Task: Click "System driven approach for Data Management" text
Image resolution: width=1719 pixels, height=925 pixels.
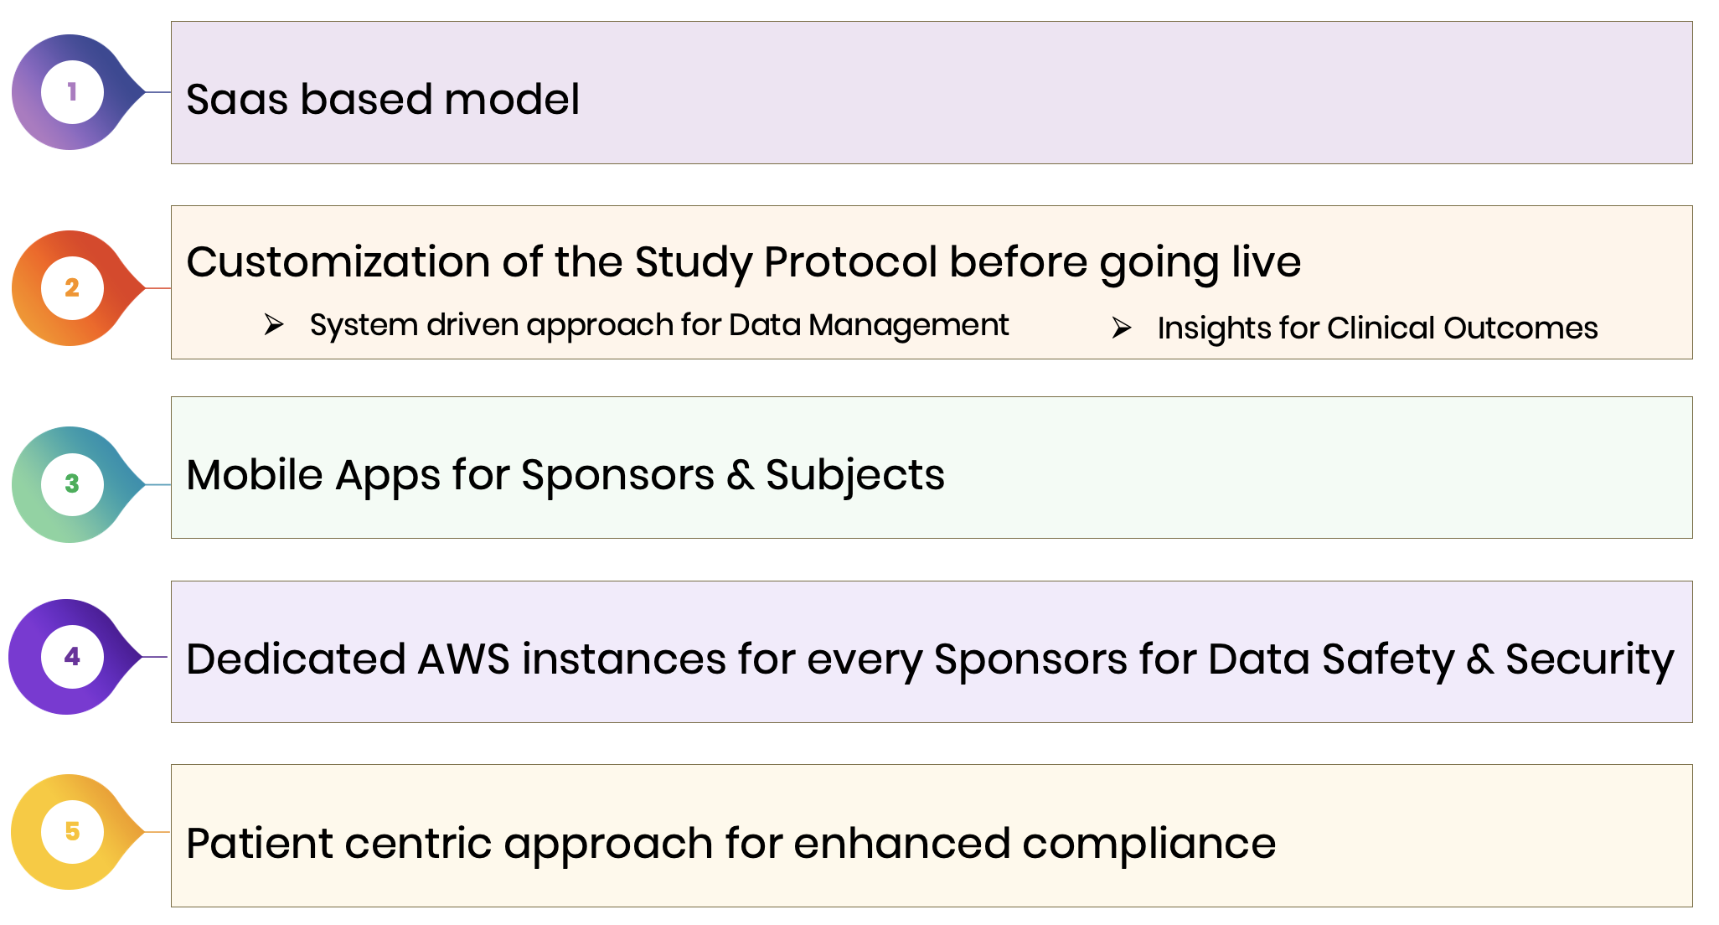Action: (658, 325)
